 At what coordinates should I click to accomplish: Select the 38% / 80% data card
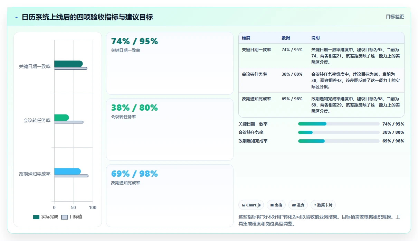tap(170, 130)
